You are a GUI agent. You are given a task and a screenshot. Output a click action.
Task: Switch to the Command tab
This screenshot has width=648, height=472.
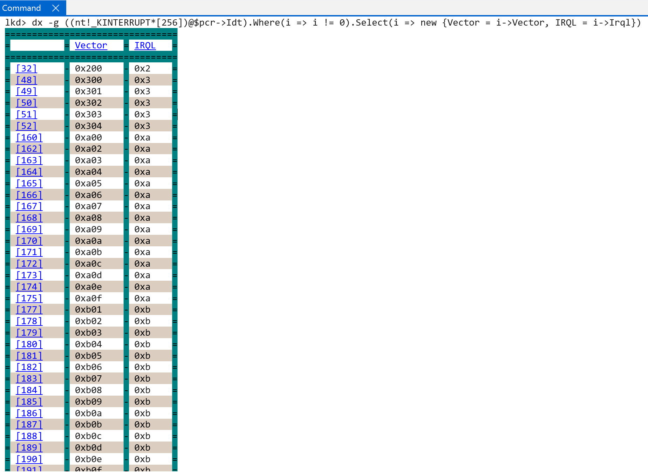[22, 8]
